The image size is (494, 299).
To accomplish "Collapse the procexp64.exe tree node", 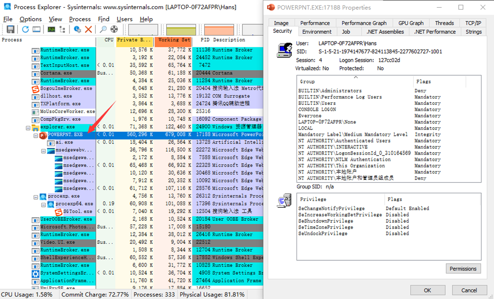I will [x=43, y=205].
